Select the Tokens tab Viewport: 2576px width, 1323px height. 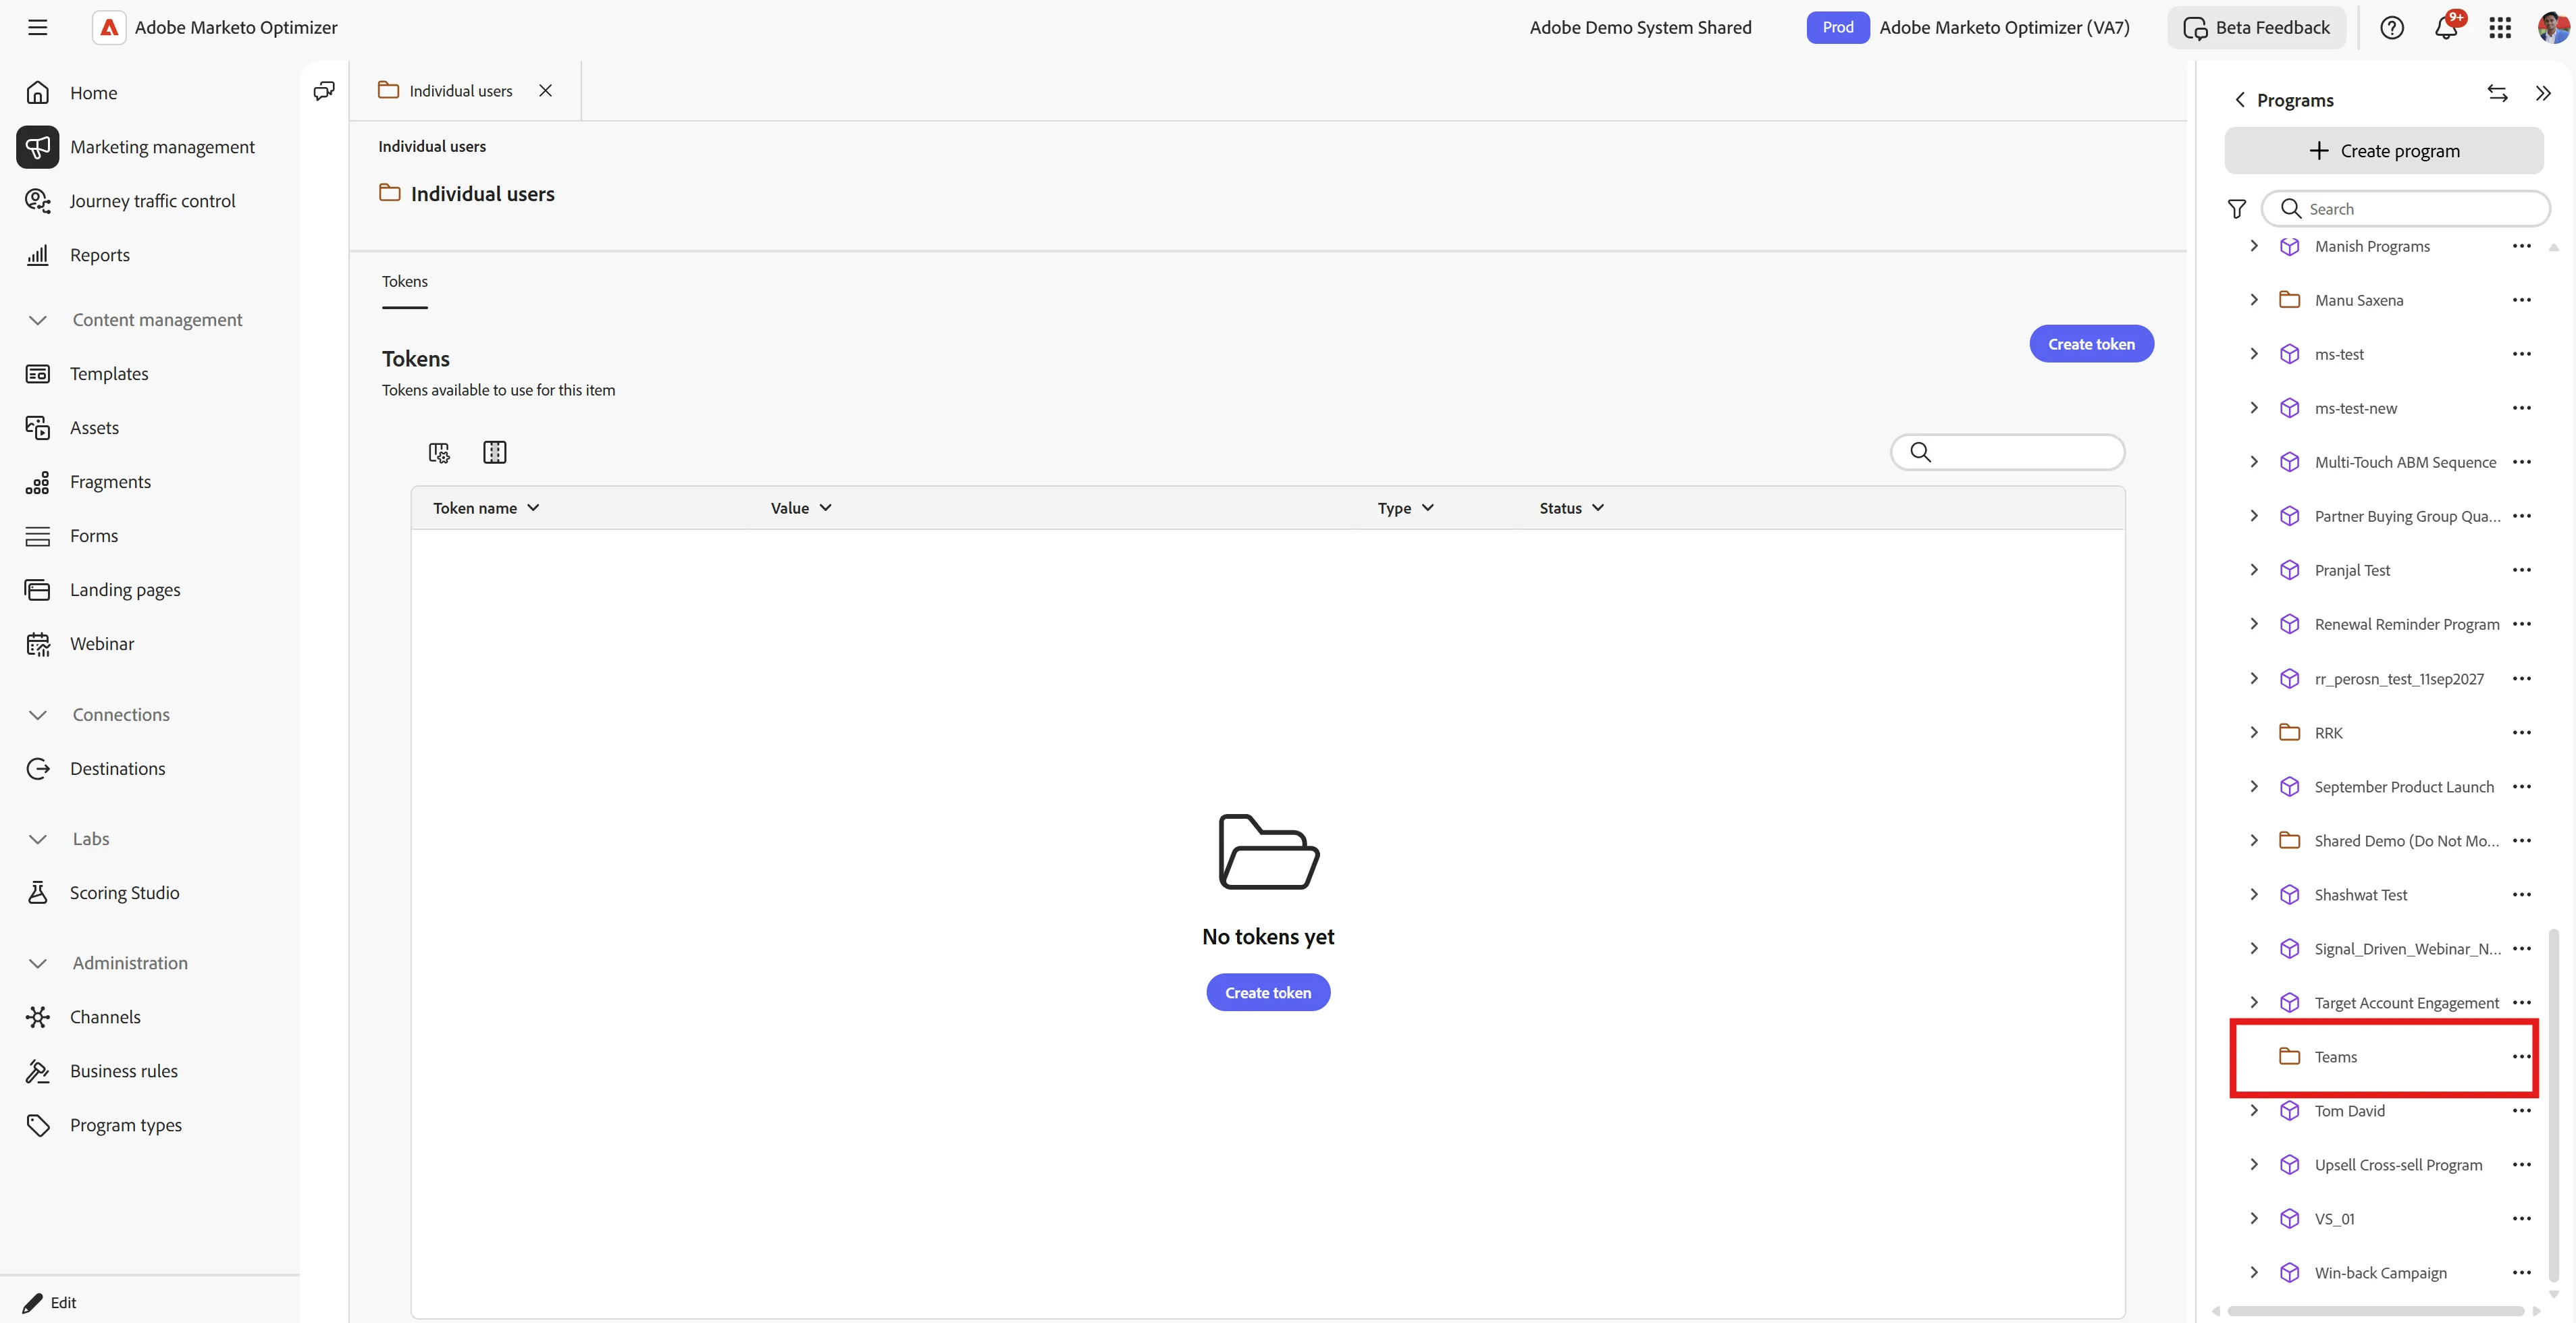[x=404, y=282]
